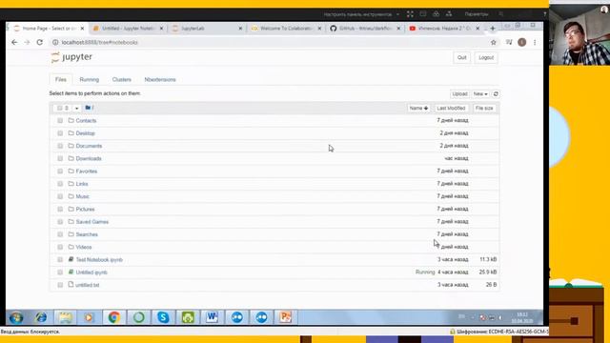Open the media control icon next to the star

click(x=509, y=42)
